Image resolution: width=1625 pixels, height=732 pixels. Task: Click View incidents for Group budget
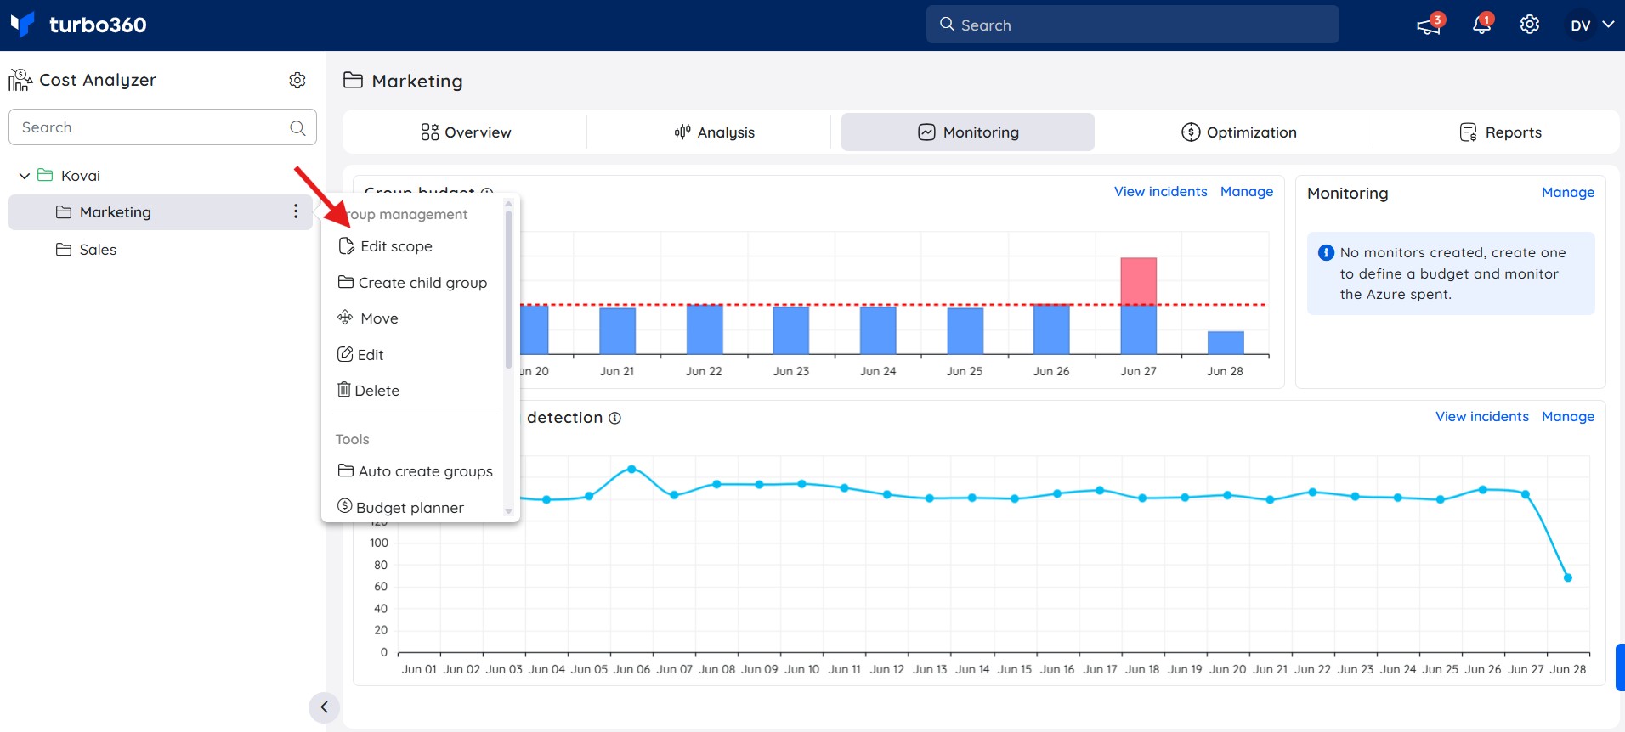(1160, 192)
